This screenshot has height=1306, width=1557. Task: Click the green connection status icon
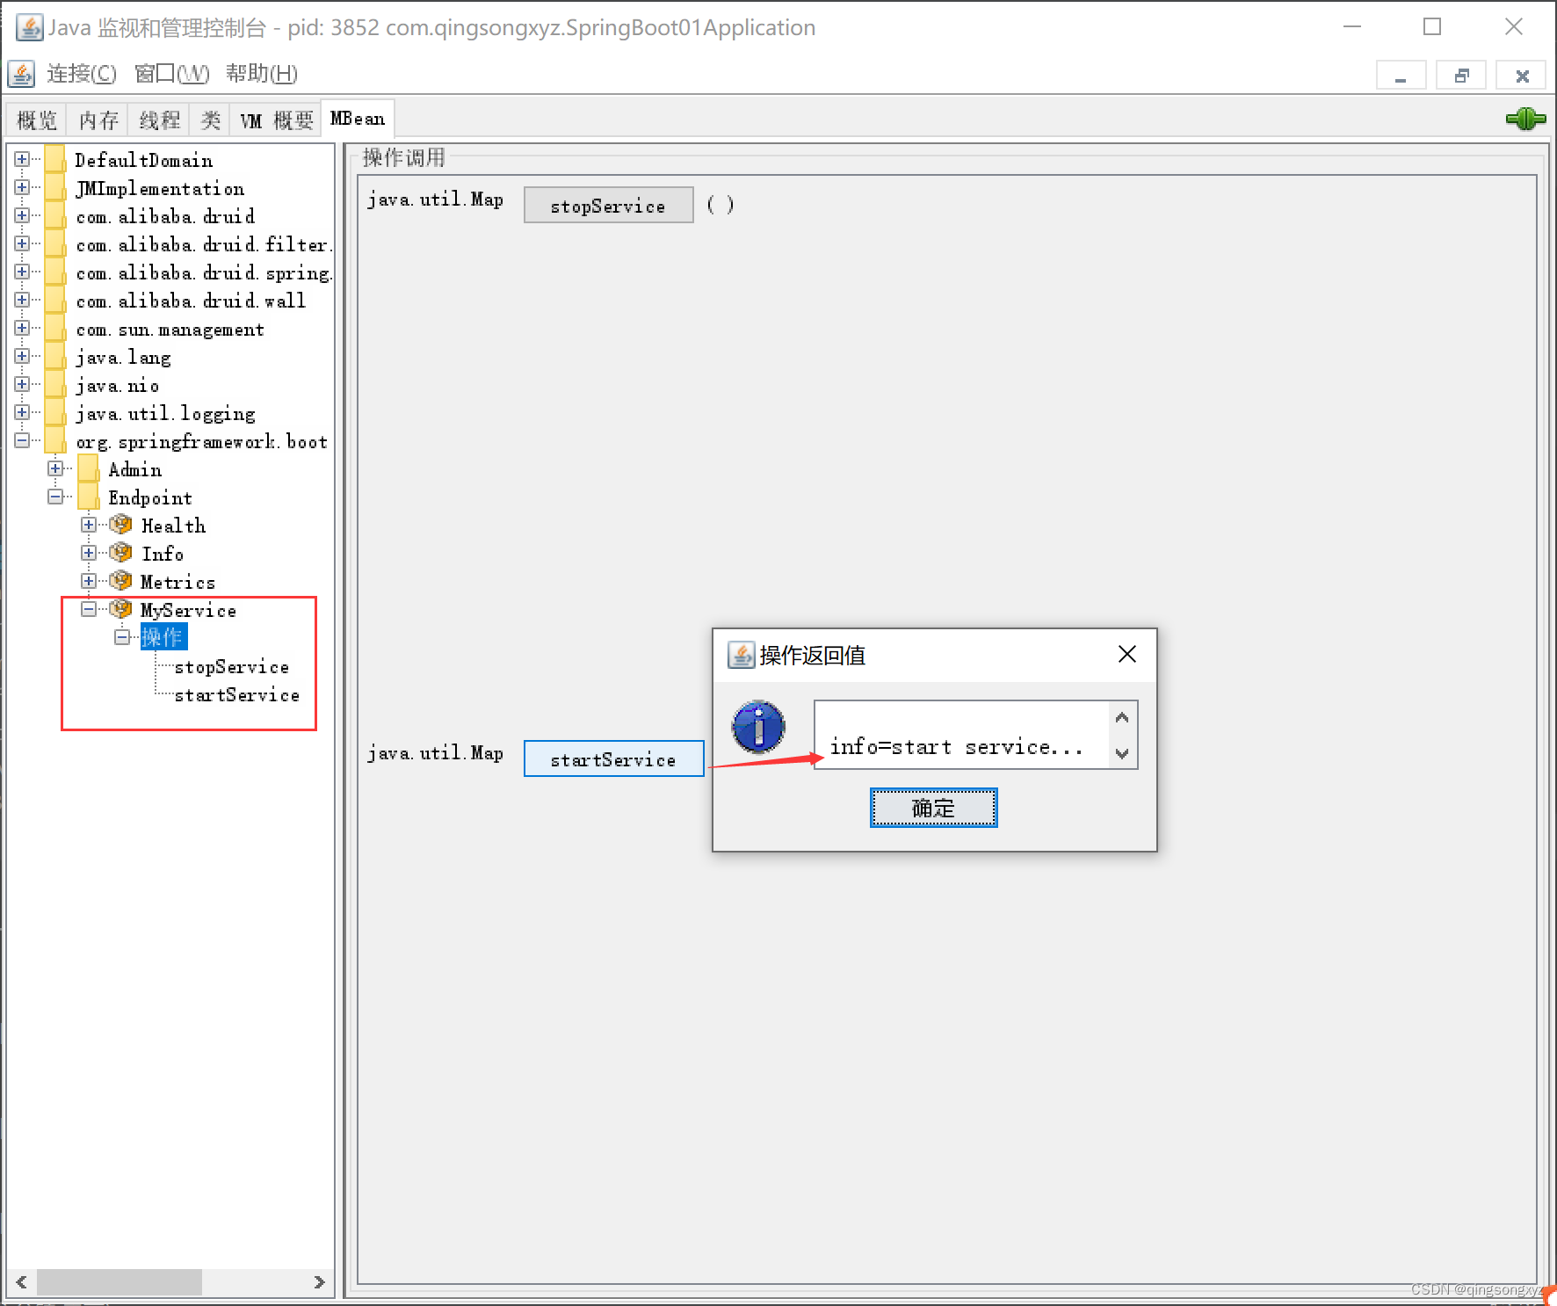coord(1525,119)
